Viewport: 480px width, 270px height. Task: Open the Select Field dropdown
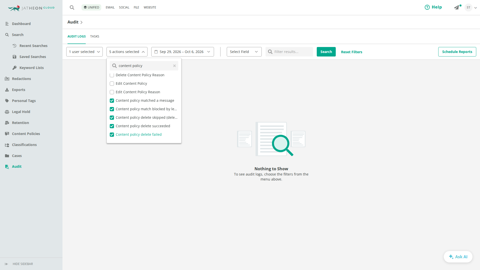coord(244,52)
